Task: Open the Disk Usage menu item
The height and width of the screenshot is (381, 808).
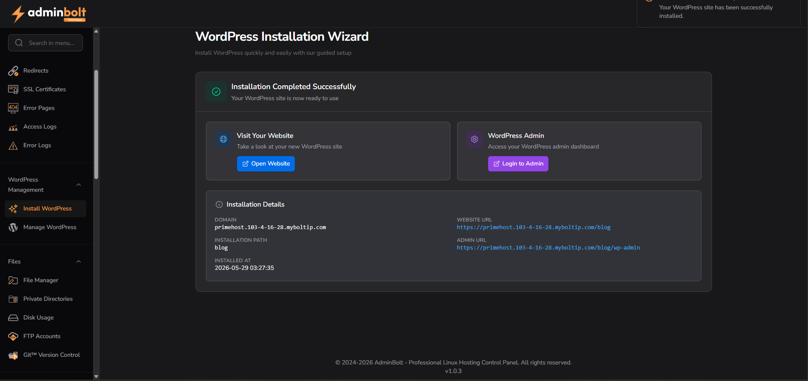Action: tap(45, 318)
